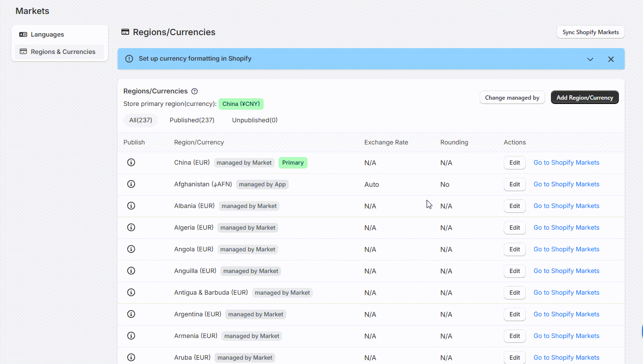Go to Shopify Markets for Angola

[x=566, y=249]
